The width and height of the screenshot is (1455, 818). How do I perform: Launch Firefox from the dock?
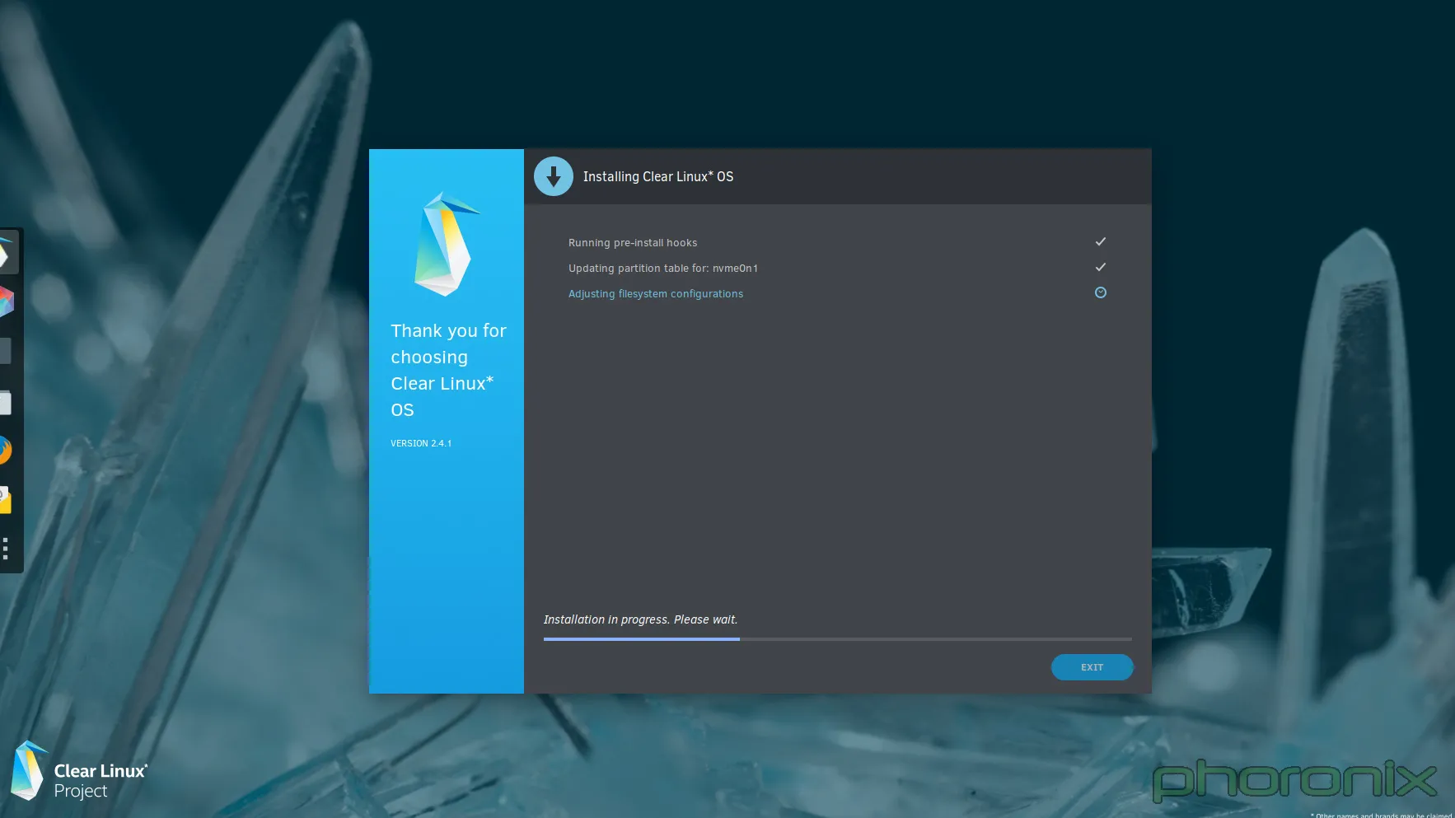[x=7, y=451]
